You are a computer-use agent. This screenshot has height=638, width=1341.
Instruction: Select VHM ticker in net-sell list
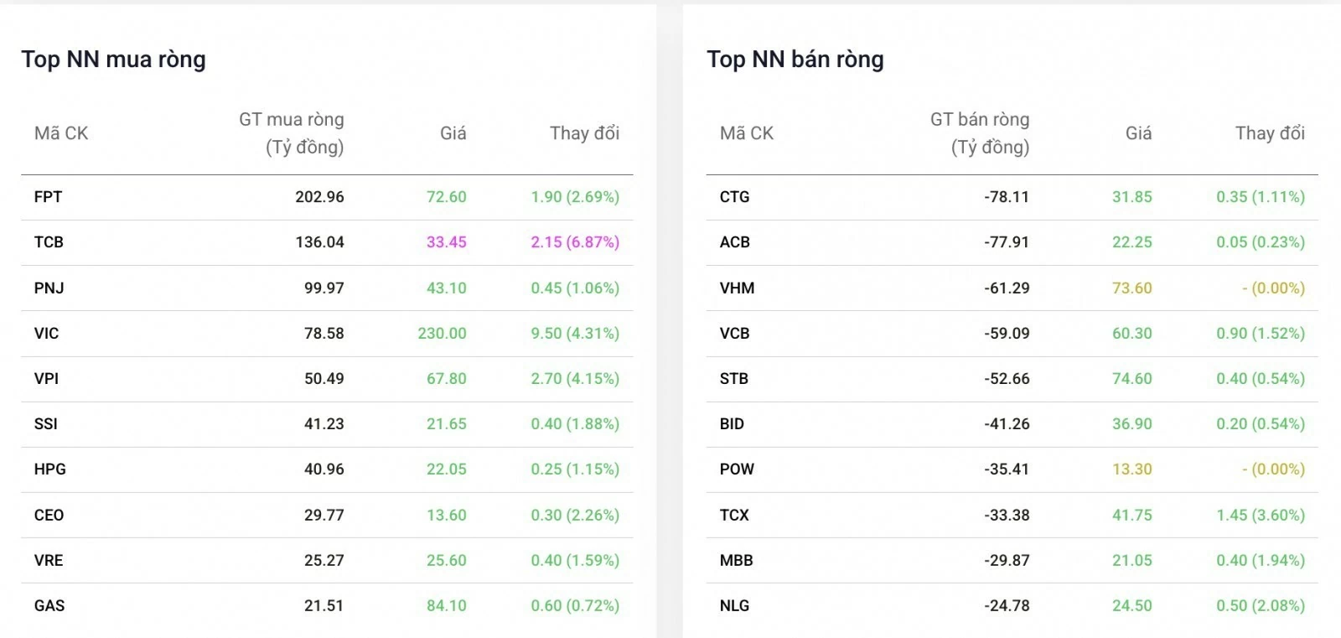point(737,288)
